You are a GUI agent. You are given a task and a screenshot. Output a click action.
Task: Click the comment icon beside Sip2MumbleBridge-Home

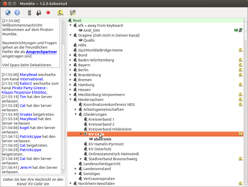click(241, 50)
